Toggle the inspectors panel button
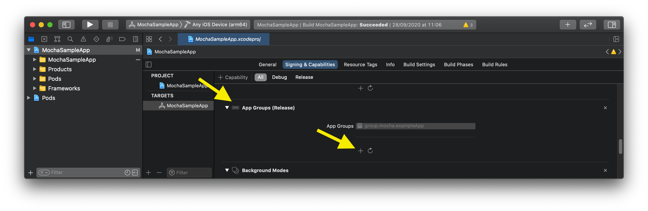Viewport: 648px width, 211px height. coord(612,25)
